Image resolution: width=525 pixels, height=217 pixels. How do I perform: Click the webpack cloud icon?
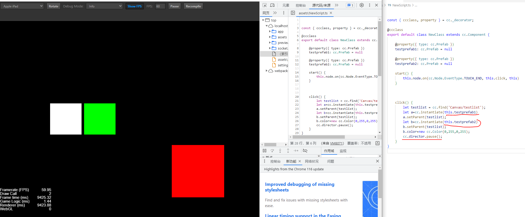point(271,71)
